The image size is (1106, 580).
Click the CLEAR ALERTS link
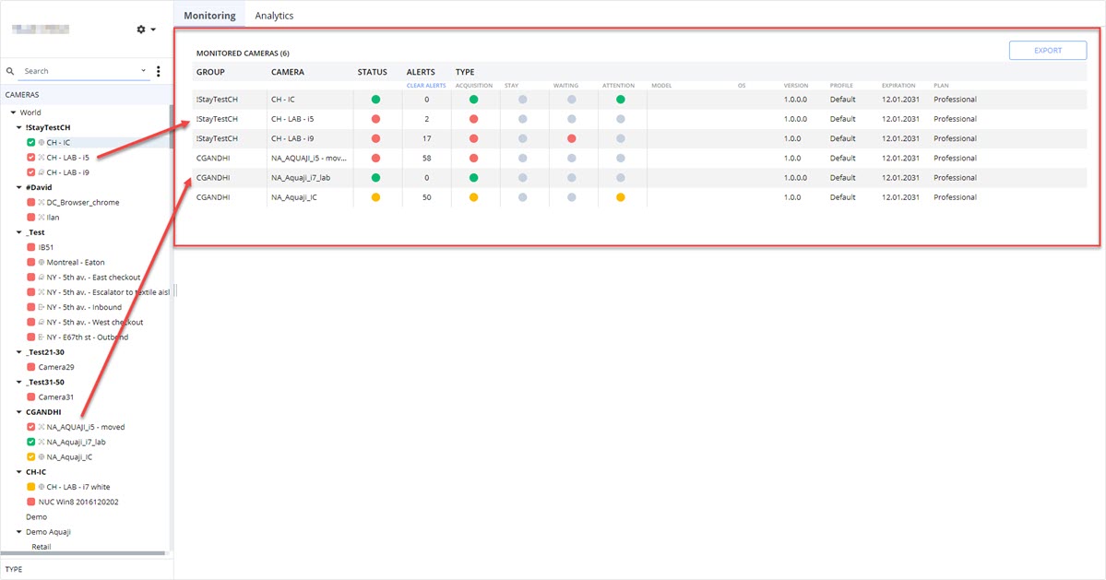426,85
